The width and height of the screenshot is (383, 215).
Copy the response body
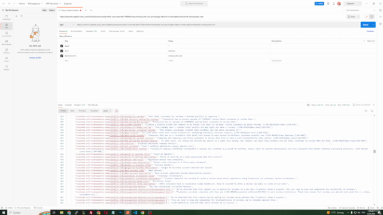click(x=366, y=111)
